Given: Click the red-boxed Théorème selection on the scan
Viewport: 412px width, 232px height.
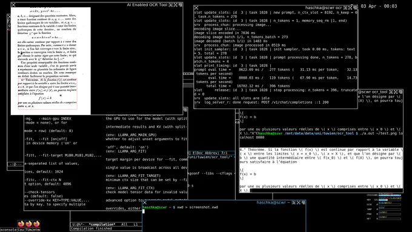Looking at the screenshot, I should tap(47, 93).
